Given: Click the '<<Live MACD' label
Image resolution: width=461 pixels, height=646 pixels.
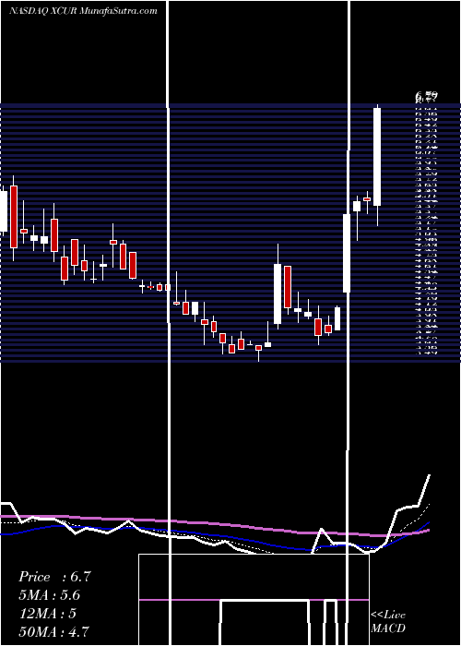Looking at the screenshot, I should 388,622.
